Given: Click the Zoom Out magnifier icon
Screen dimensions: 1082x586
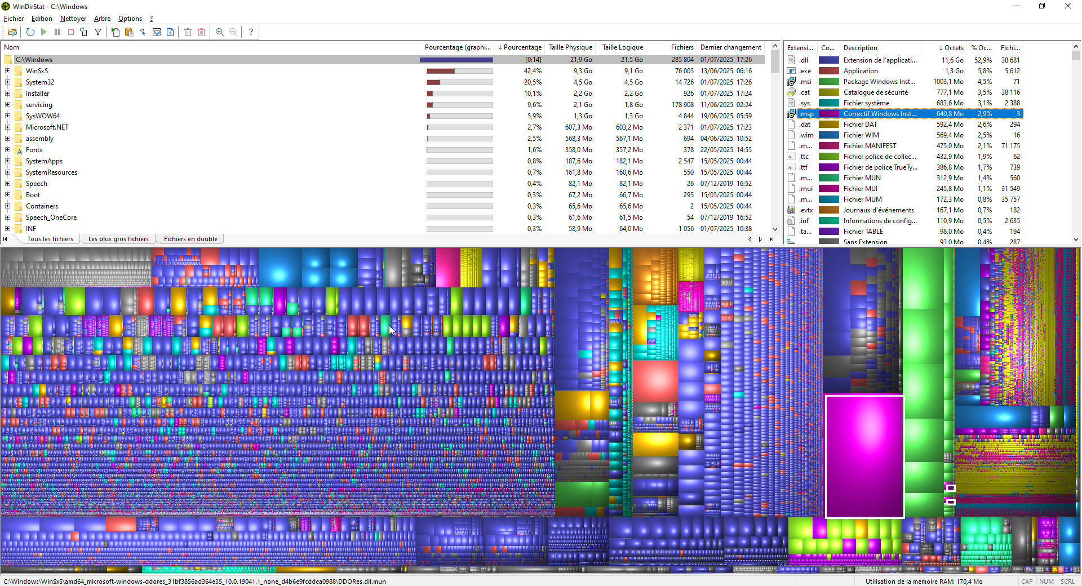Looking at the screenshot, I should point(233,32).
